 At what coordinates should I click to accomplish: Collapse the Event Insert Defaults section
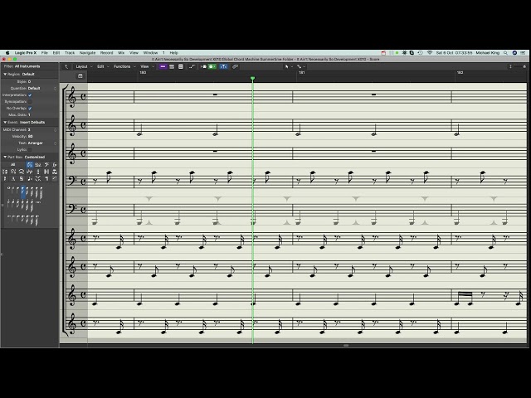pos(5,122)
